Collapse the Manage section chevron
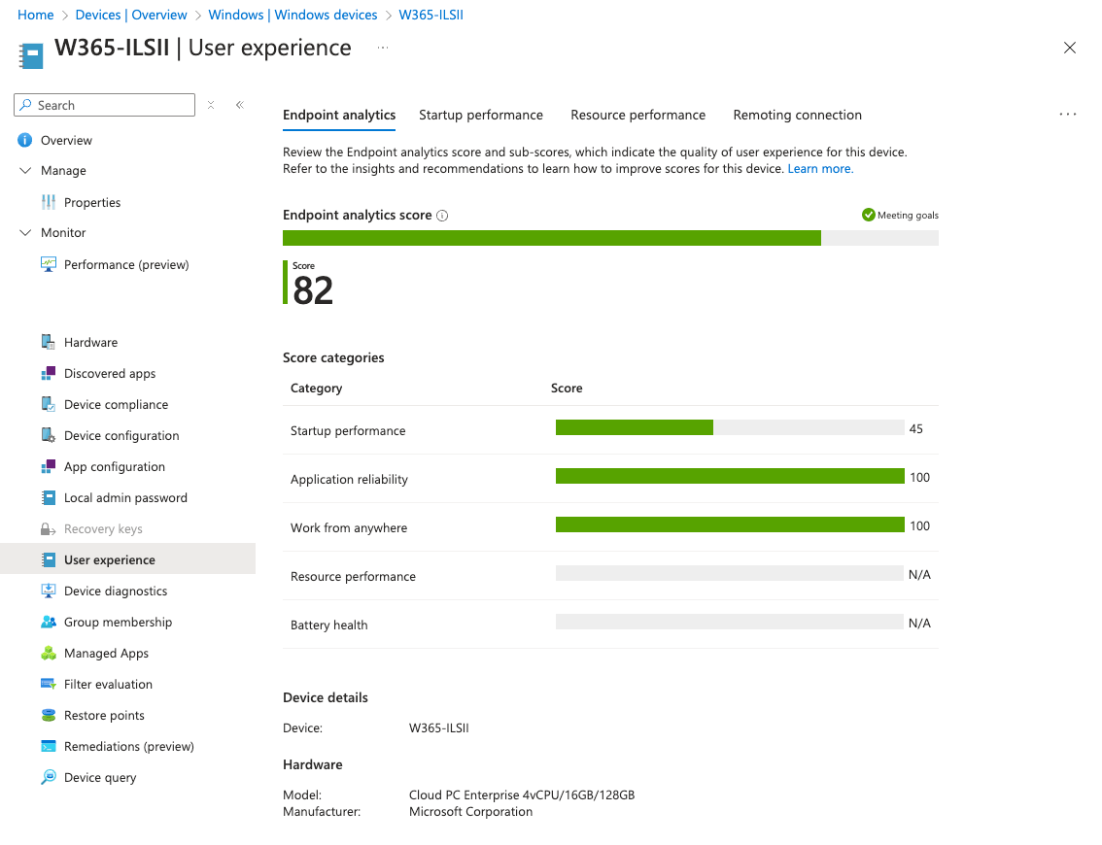Screen dimensions: 1102x845 tap(25, 171)
